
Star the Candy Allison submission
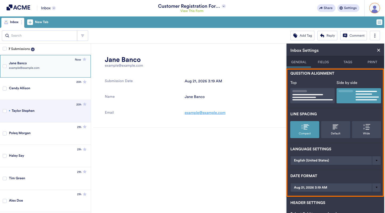[85, 82]
